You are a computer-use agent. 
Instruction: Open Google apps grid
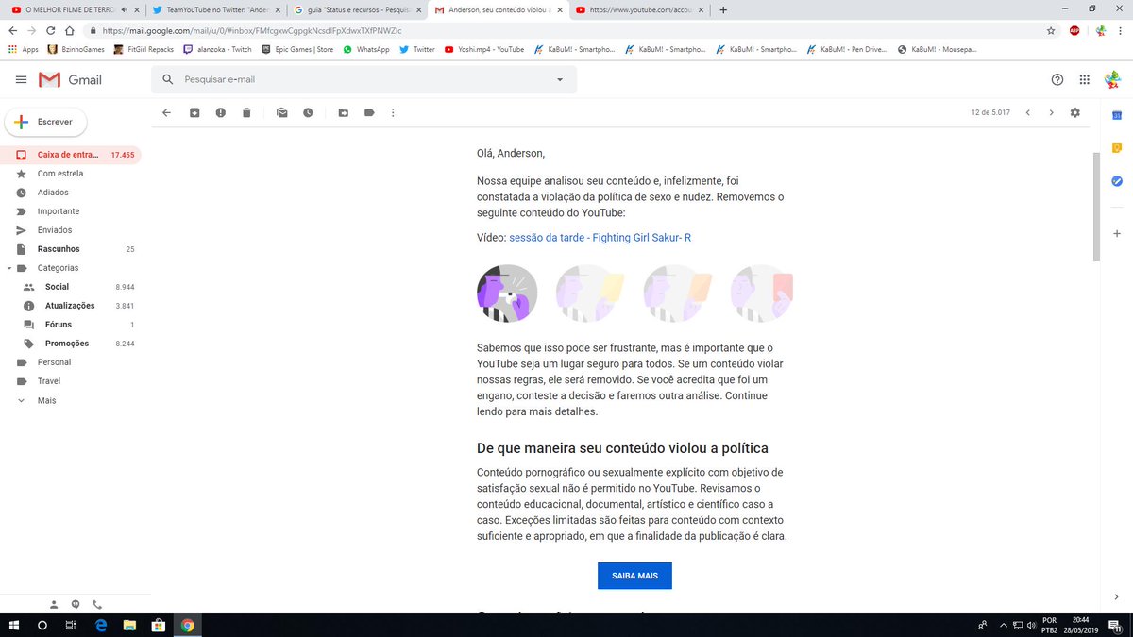click(1084, 80)
